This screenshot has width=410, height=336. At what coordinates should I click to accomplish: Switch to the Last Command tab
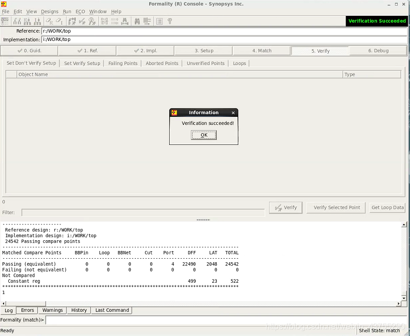(x=112, y=310)
